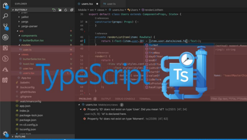Click line number 47 in the gutter
This screenshot has width=247, height=140.
point(81,41)
